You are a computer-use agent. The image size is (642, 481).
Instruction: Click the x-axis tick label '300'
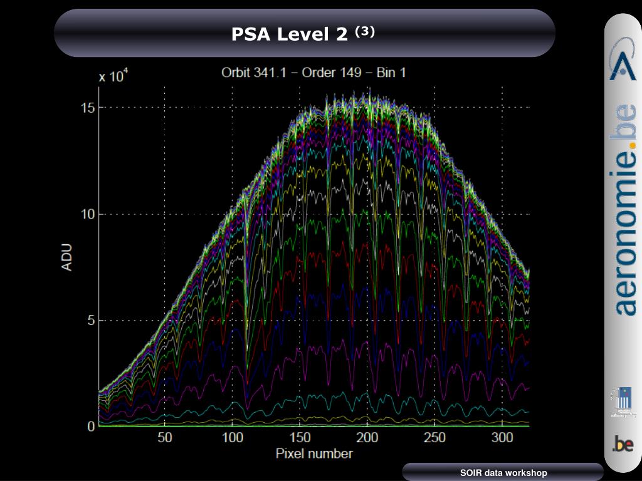pyautogui.click(x=502, y=438)
